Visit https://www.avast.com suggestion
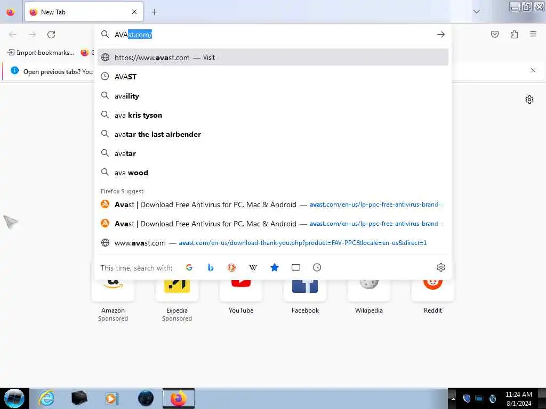Image resolution: width=546 pixels, height=409 pixels. click(273, 58)
